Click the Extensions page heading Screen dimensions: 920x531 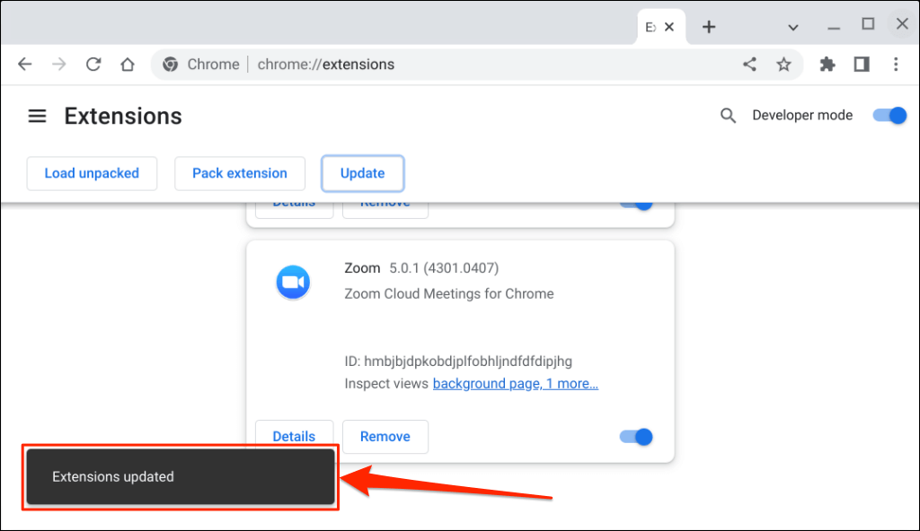123,116
